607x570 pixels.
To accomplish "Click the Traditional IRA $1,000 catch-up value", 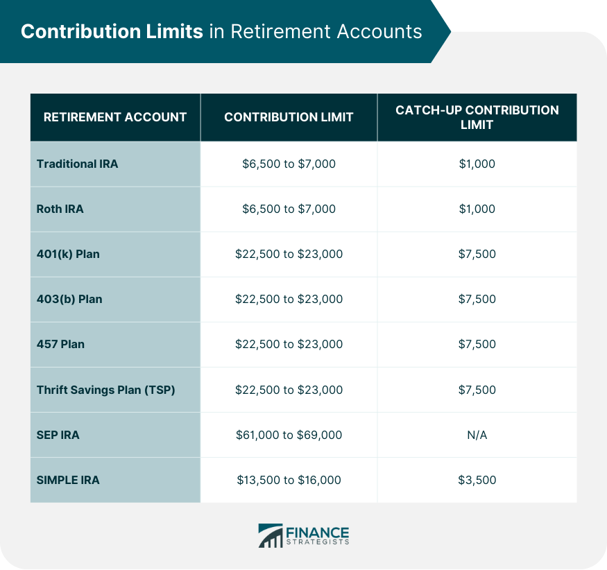I will (477, 164).
